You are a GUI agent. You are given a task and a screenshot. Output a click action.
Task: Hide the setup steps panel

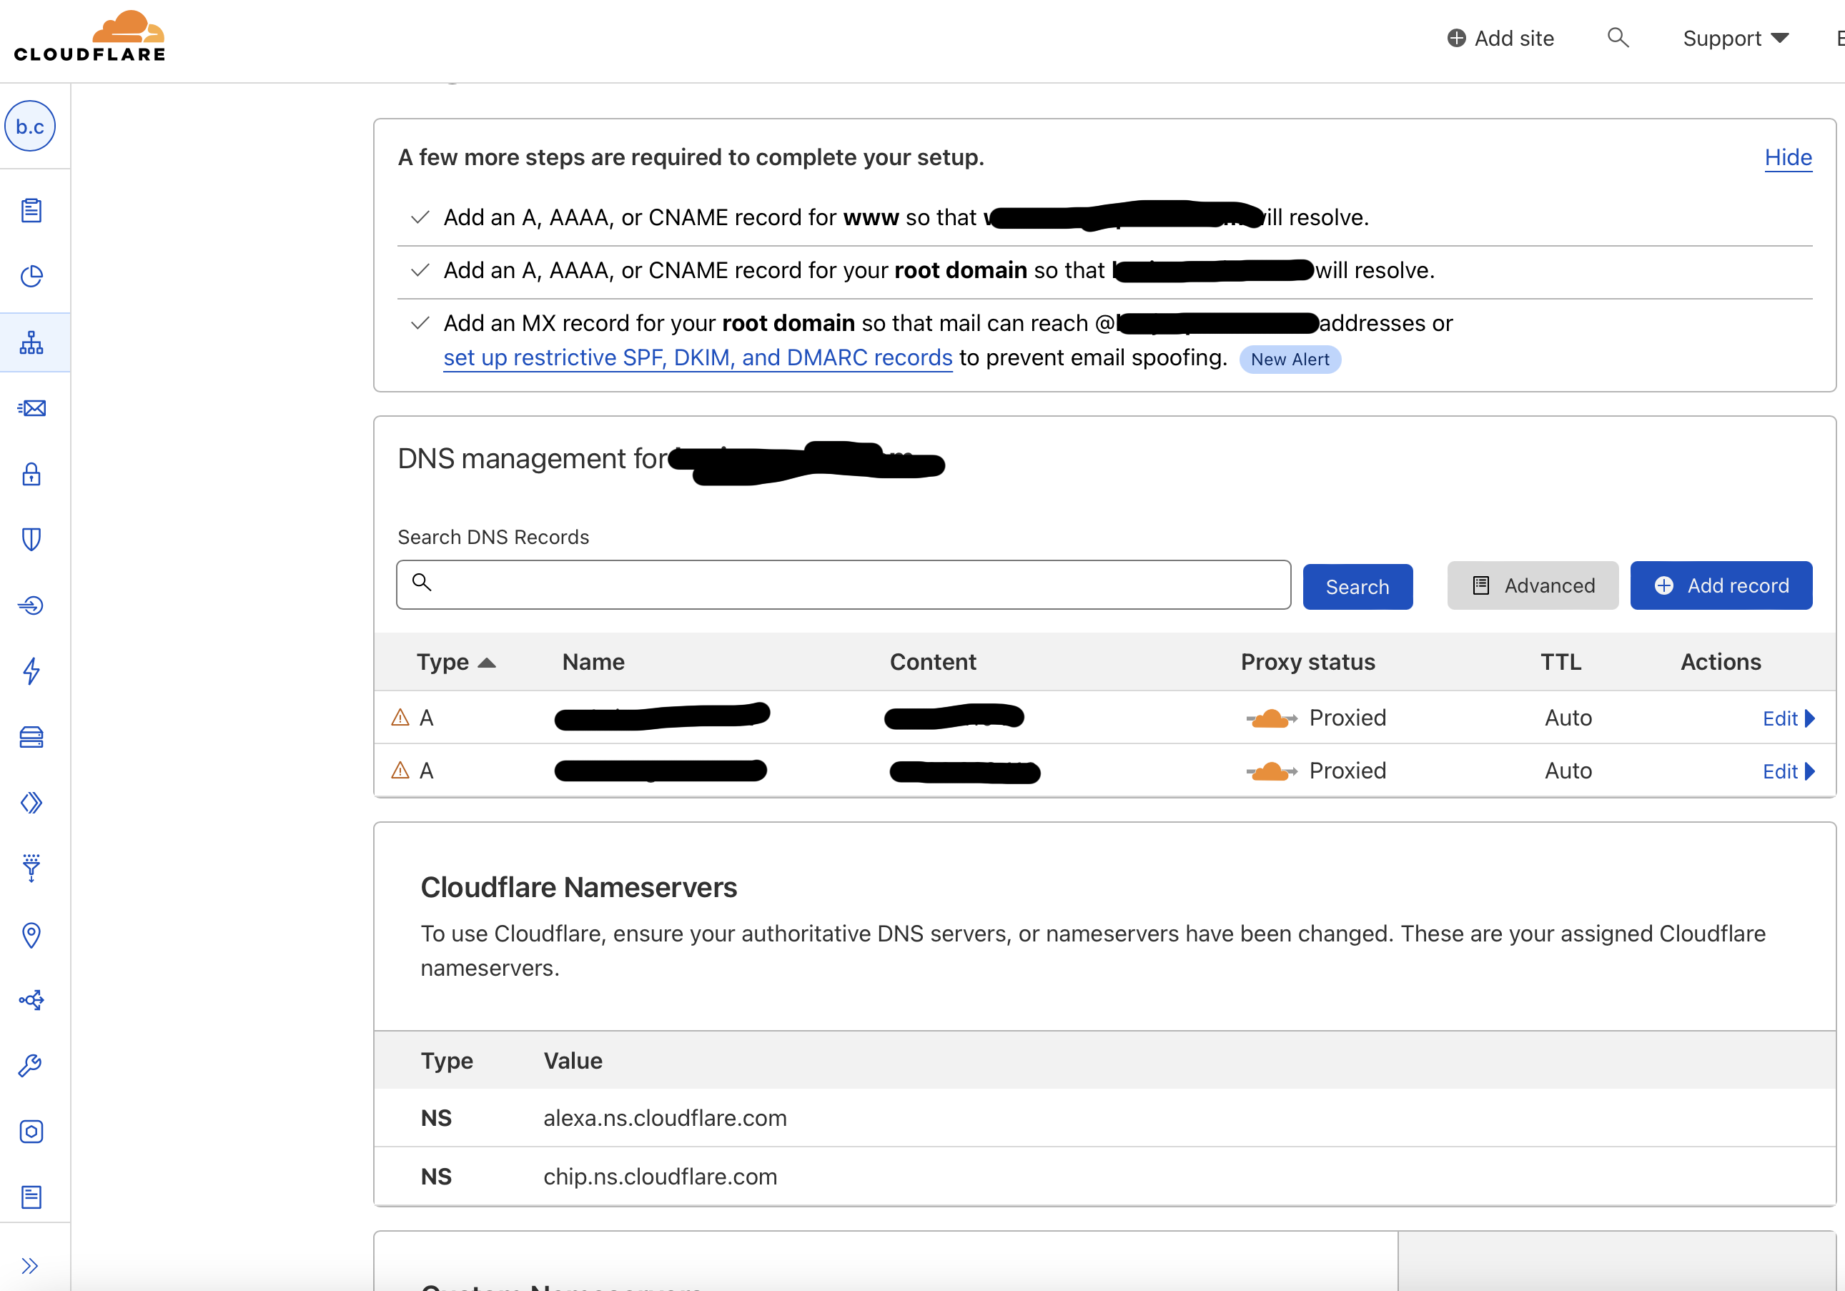pos(1788,157)
